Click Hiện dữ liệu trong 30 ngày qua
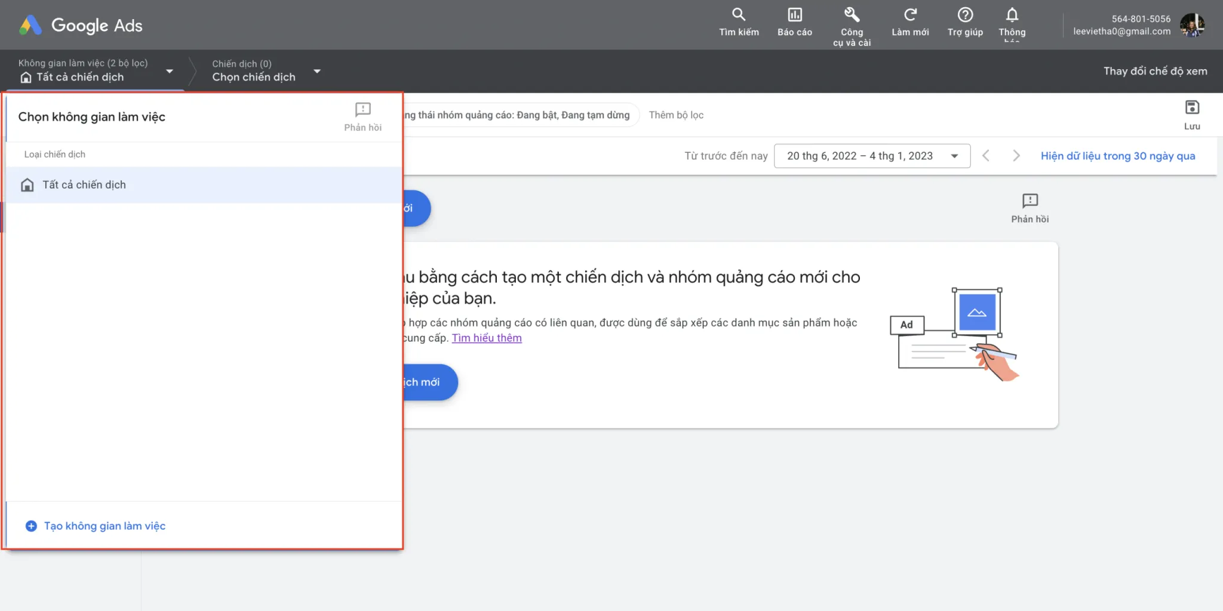1223x611 pixels. tap(1118, 156)
